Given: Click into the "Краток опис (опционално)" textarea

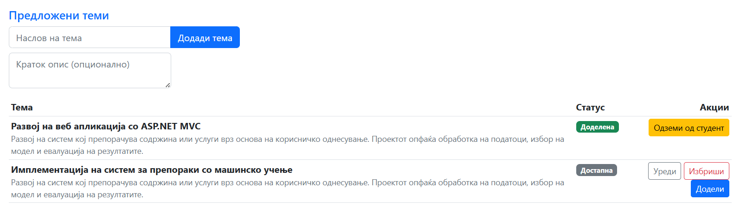Looking at the screenshot, I should click(x=90, y=70).
